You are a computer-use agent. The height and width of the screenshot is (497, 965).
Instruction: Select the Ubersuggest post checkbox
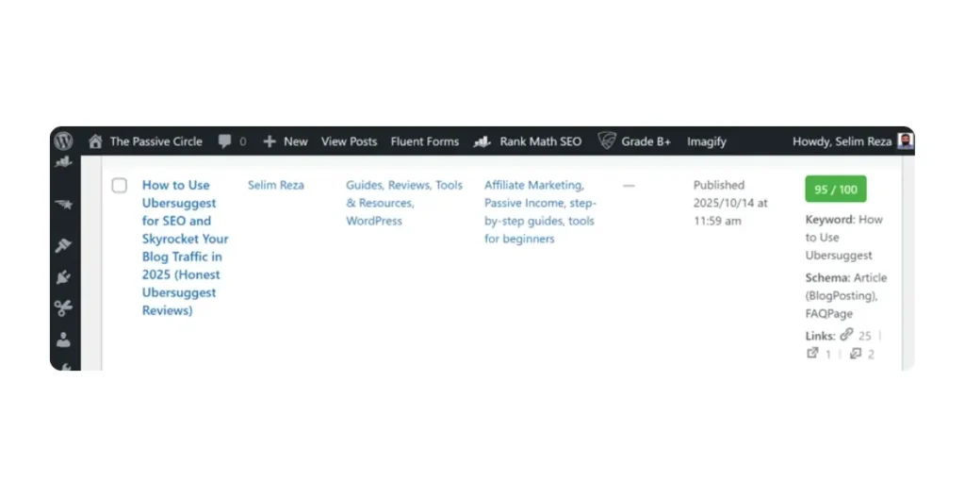(x=120, y=186)
